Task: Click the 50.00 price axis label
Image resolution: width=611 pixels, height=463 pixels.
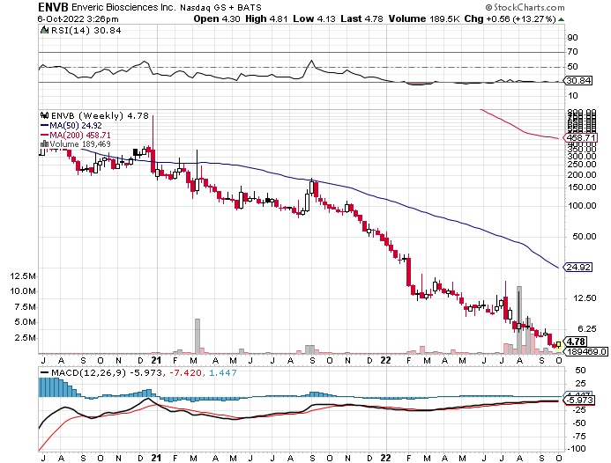Action: [x=584, y=236]
